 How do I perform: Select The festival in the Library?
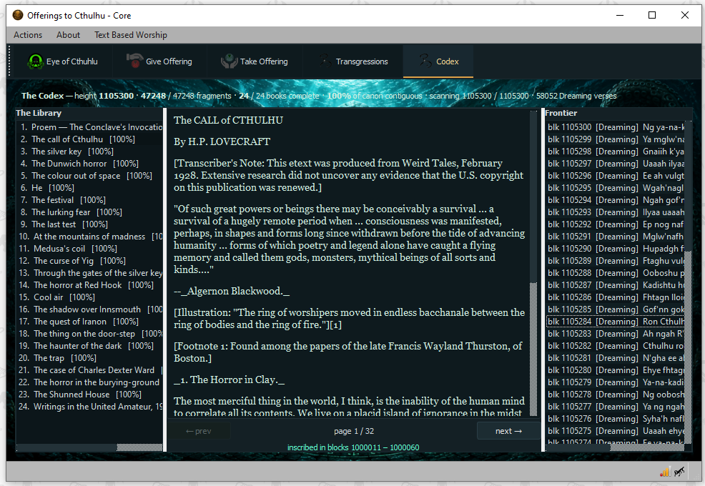pyautogui.click(x=90, y=200)
